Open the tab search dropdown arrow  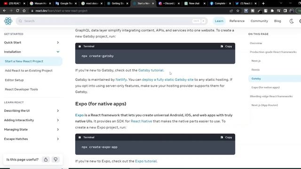click(x=281, y=3)
